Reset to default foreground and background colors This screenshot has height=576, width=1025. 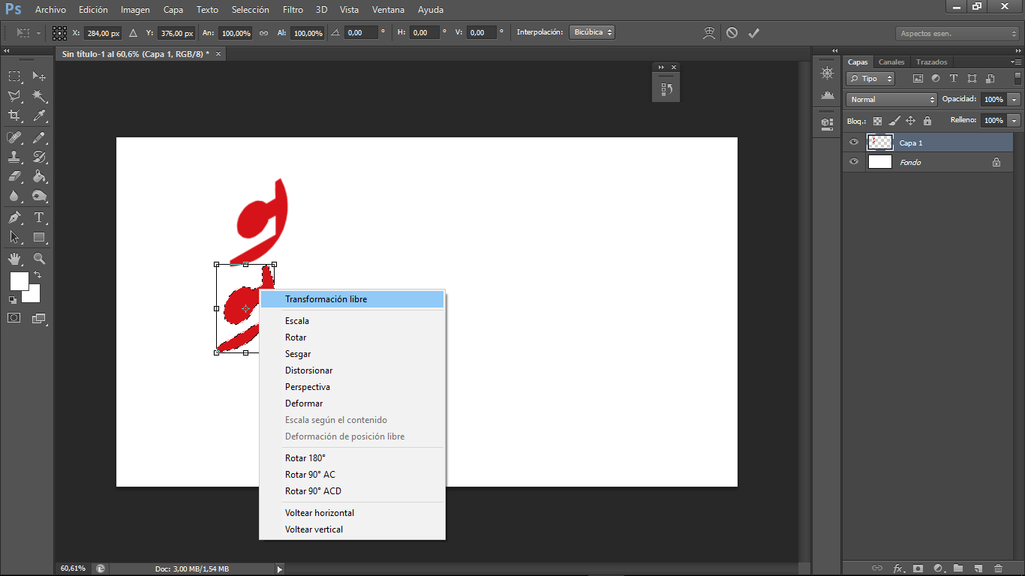pyautogui.click(x=13, y=299)
